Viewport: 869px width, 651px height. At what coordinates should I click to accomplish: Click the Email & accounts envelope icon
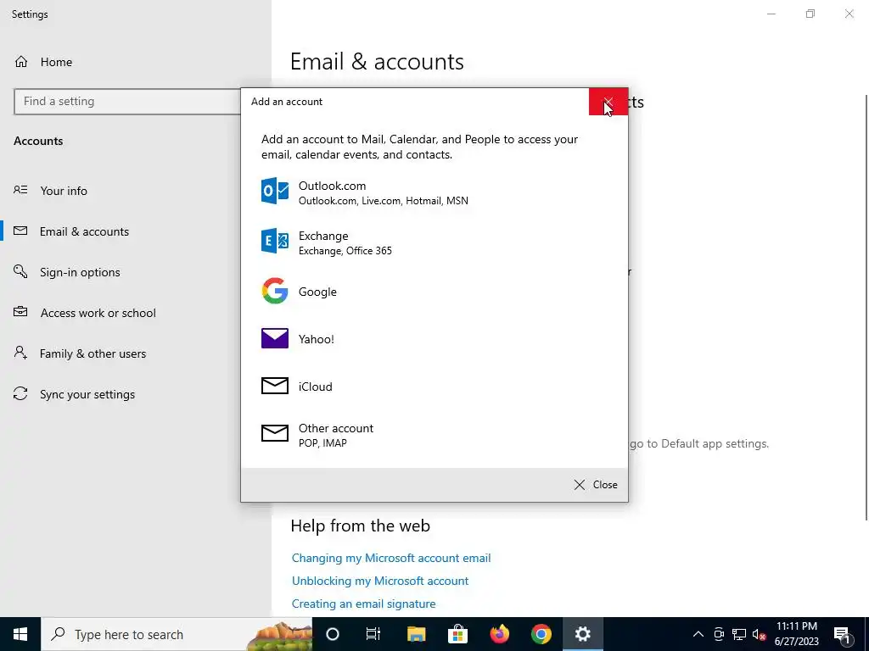coord(20,231)
